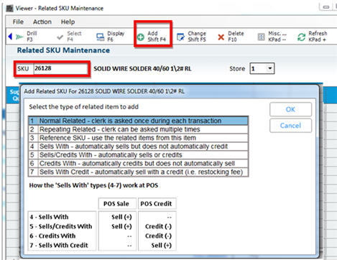This screenshot has height=260, width=337.
Task: Click the green Refresh KPad + icon
Action: (301, 37)
